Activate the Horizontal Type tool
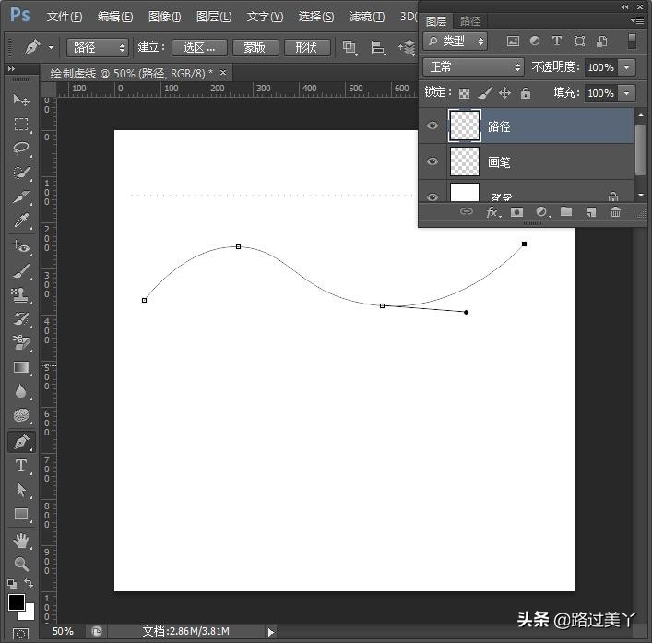This screenshot has height=643, width=652. 21,466
